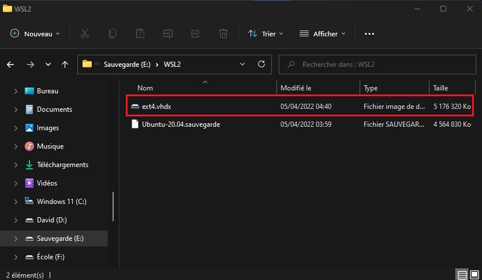Click the ext4.vhdx disk image icon

135,107
